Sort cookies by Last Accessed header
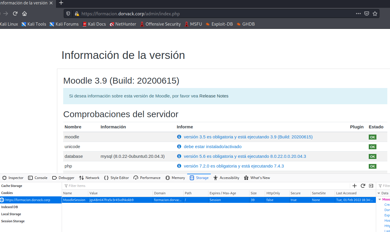This screenshot has width=390, height=232. 355,193
